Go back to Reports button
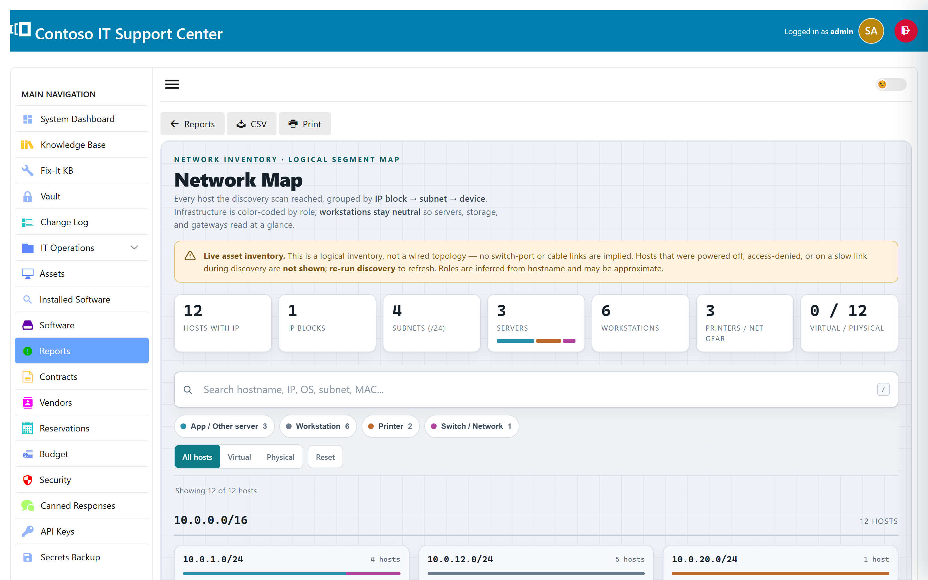928x580 pixels. pyautogui.click(x=192, y=124)
